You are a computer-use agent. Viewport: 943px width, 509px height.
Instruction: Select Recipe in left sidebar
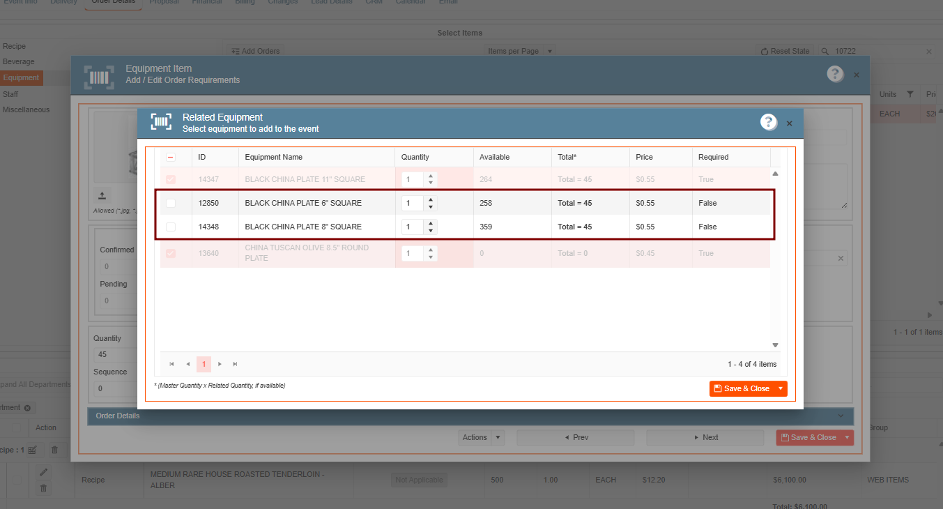[14, 46]
